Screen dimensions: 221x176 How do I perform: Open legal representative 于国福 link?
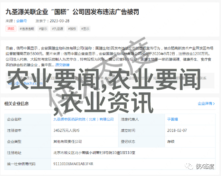click(173, 119)
